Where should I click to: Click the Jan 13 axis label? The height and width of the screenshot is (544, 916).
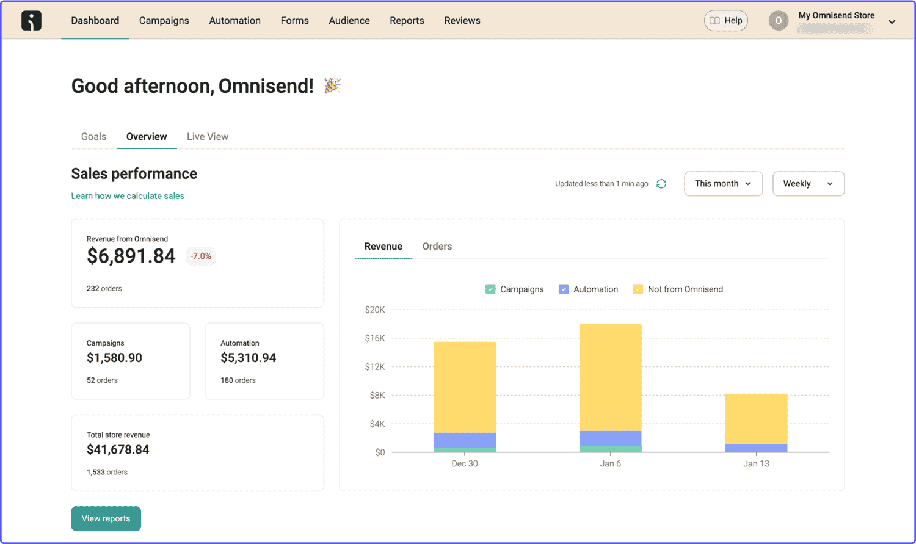click(x=757, y=464)
